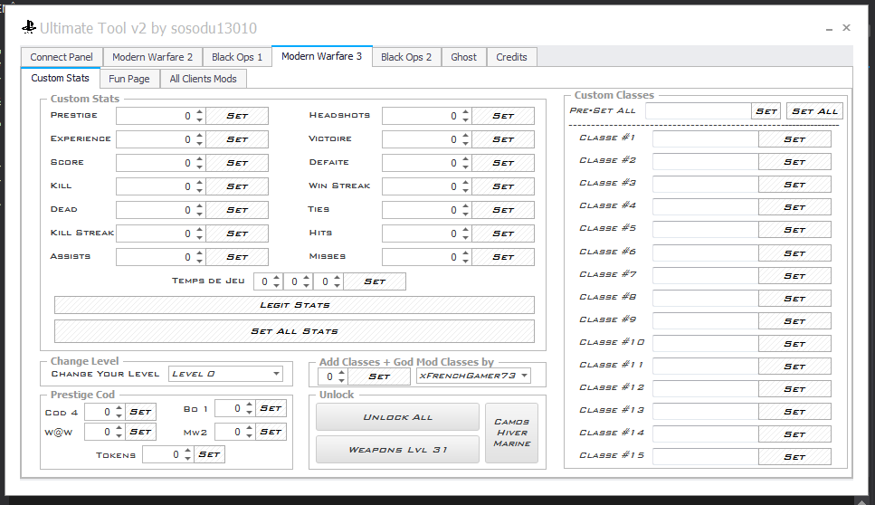Screen dimensions: 875x505
Task: Click Set for Mw2 prestige
Action: (x=271, y=432)
